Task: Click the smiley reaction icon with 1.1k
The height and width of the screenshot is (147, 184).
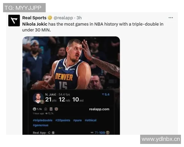Action: (x=34, y=109)
